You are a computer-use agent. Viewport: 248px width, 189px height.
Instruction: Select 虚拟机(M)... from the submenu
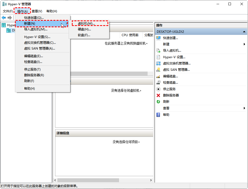(x=86, y=24)
